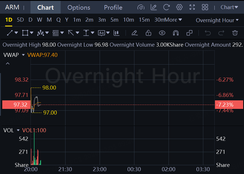The width and height of the screenshot is (244, 174).
Task: Select the Q quarterly timeframe
Action: pos(59,20)
